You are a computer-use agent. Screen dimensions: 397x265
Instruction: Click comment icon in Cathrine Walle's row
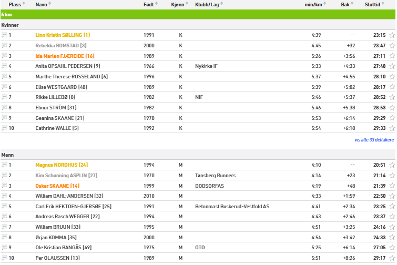5,128
